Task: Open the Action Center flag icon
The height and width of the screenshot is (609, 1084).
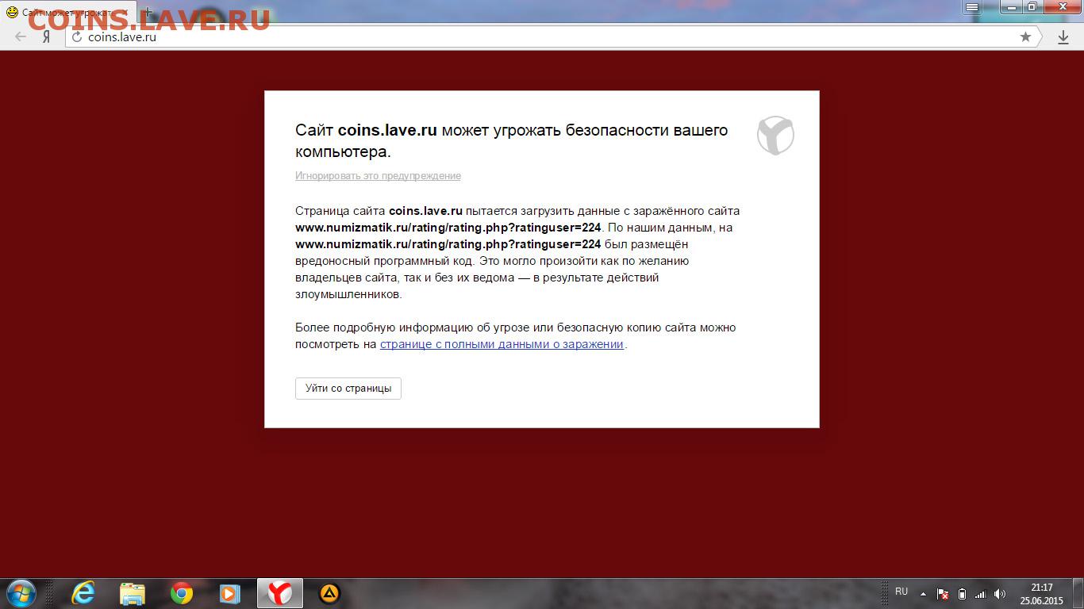Action: [x=943, y=593]
